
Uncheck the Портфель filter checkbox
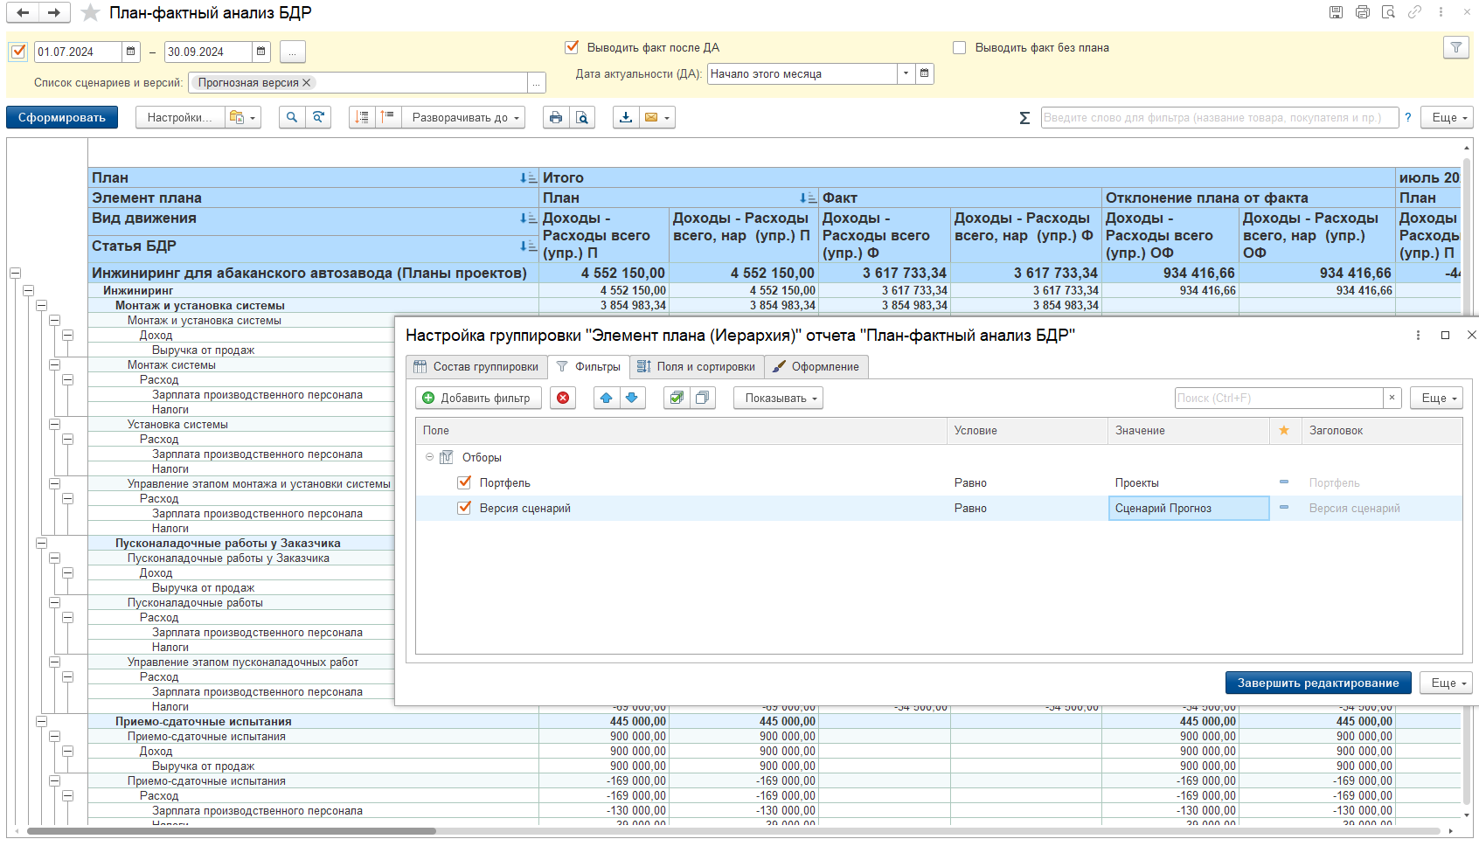coord(464,482)
